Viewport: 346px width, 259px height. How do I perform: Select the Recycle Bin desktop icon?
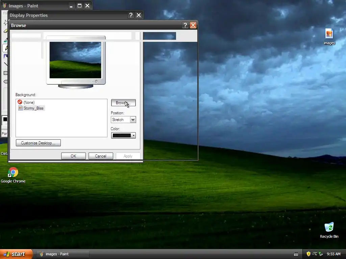[329, 230]
